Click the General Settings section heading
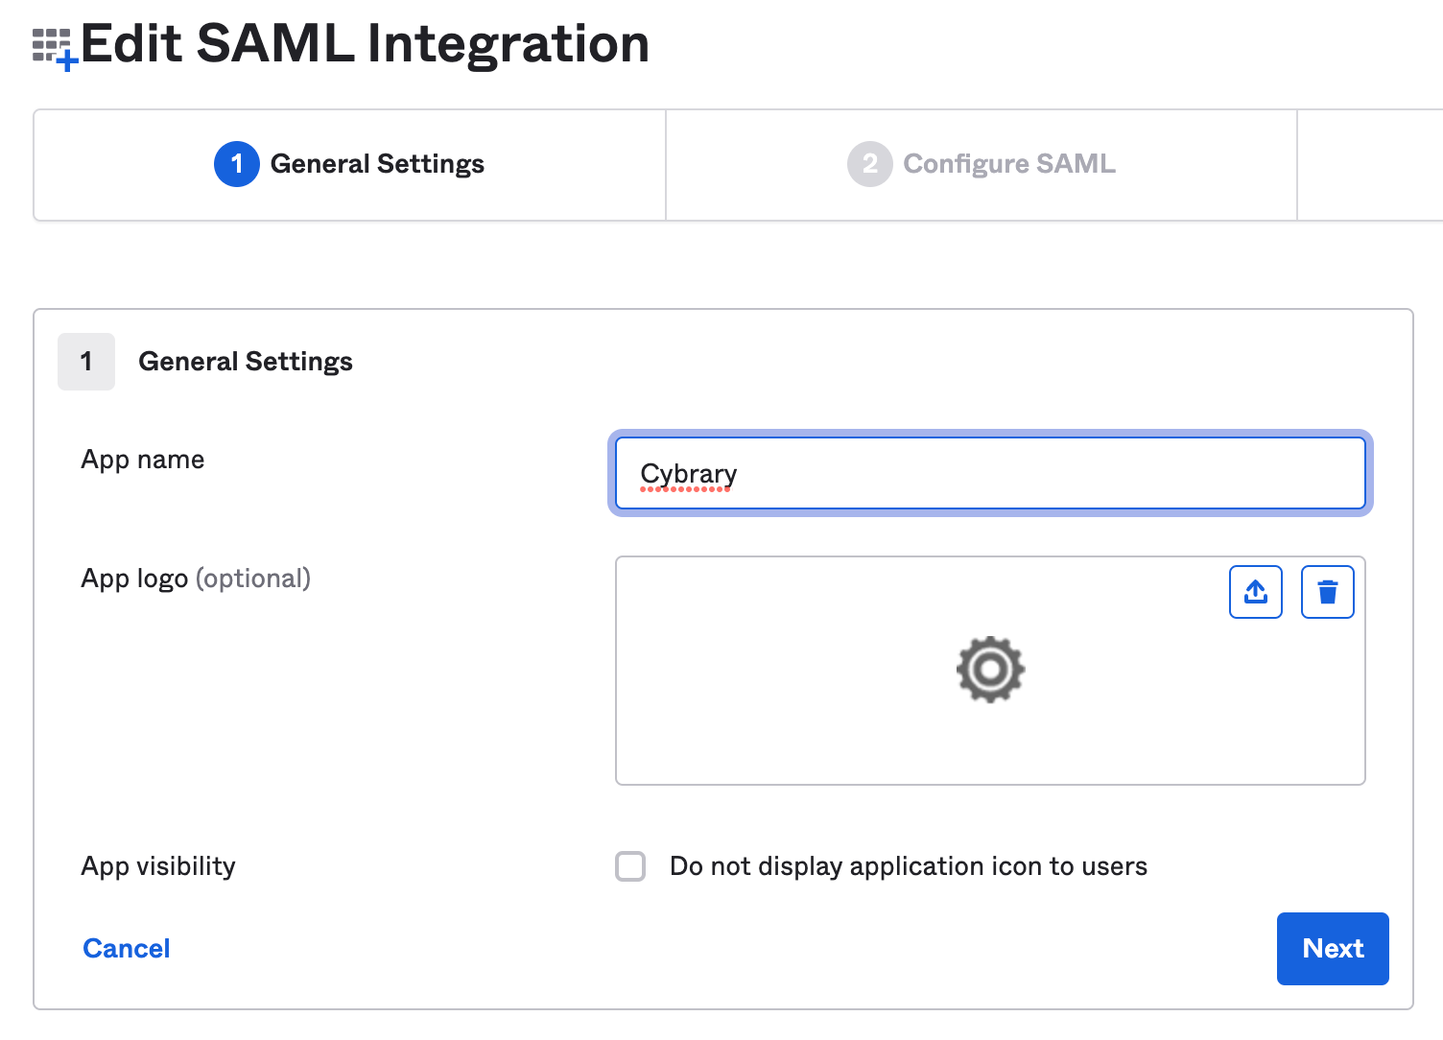 click(x=246, y=362)
